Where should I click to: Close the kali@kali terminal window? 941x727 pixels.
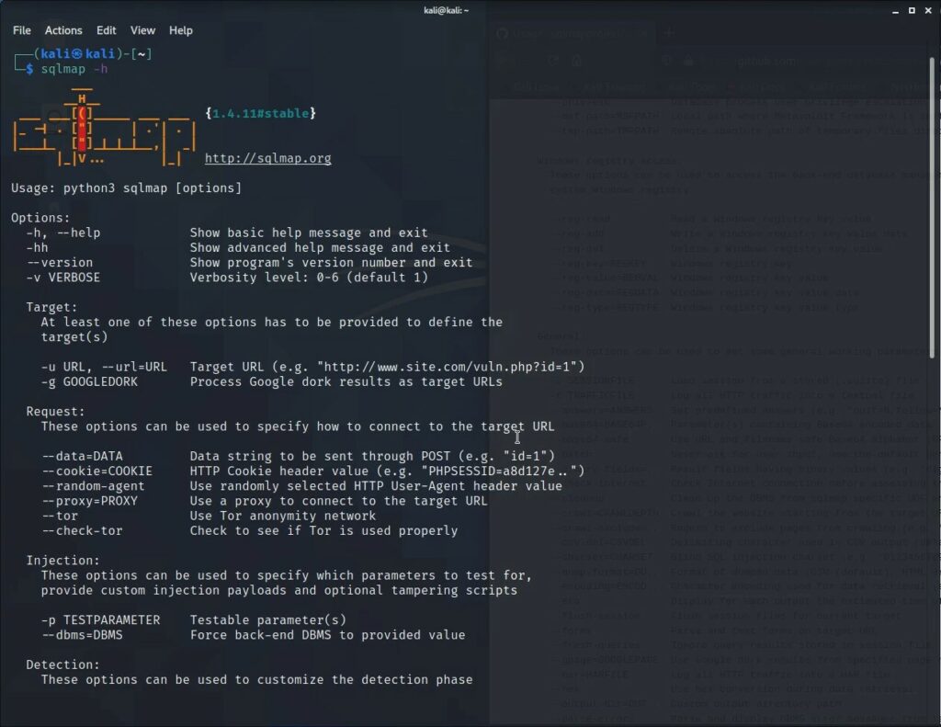(x=928, y=11)
